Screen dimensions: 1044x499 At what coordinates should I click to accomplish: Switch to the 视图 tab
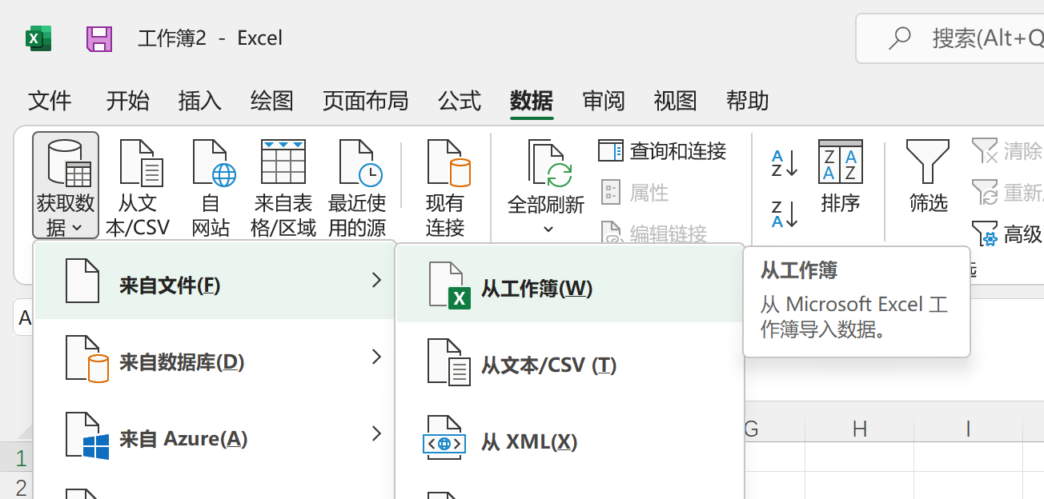coord(675,101)
